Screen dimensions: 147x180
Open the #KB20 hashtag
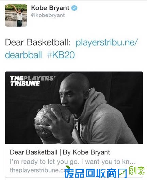(x=61, y=55)
